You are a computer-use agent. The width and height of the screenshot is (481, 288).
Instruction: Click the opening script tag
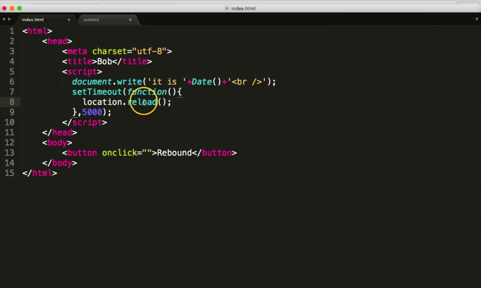click(x=82, y=72)
